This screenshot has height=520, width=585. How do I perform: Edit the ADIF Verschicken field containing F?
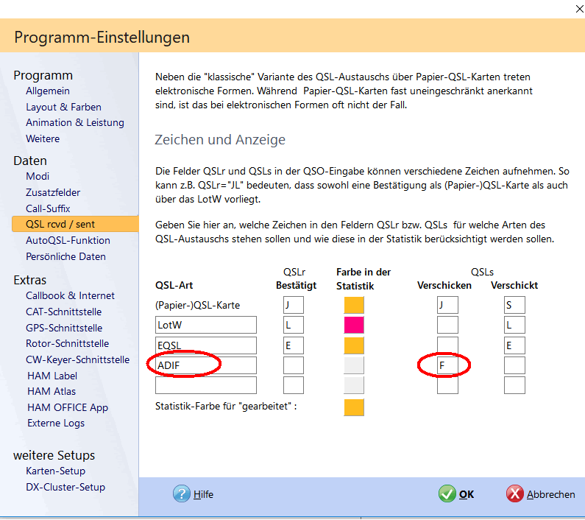click(x=447, y=365)
